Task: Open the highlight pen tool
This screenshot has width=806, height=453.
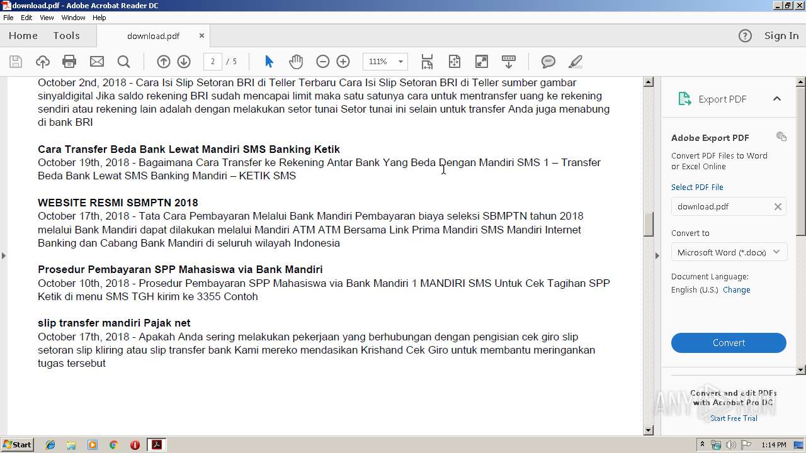Action: pyautogui.click(x=575, y=61)
